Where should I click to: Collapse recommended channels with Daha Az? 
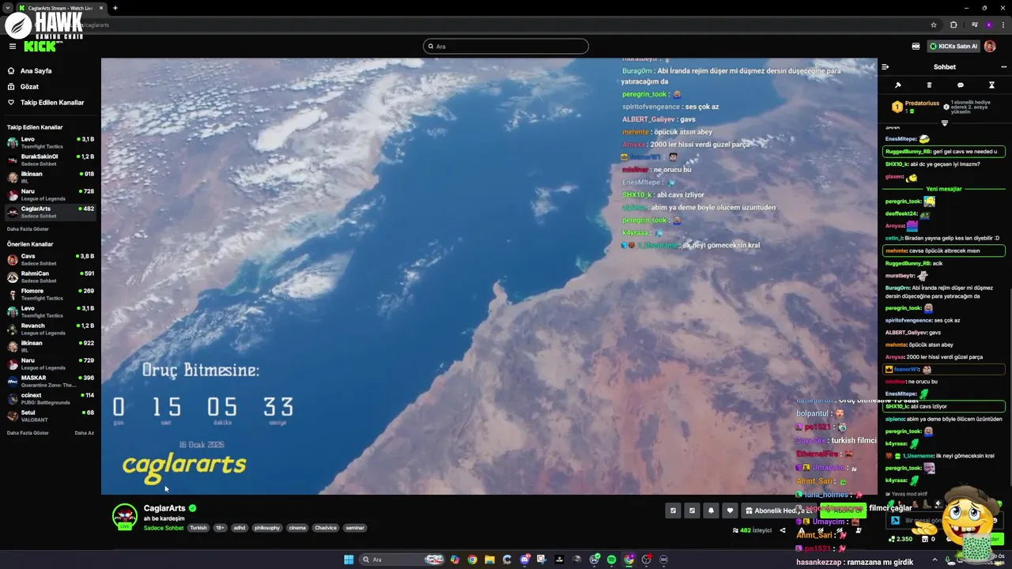(85, 433)
